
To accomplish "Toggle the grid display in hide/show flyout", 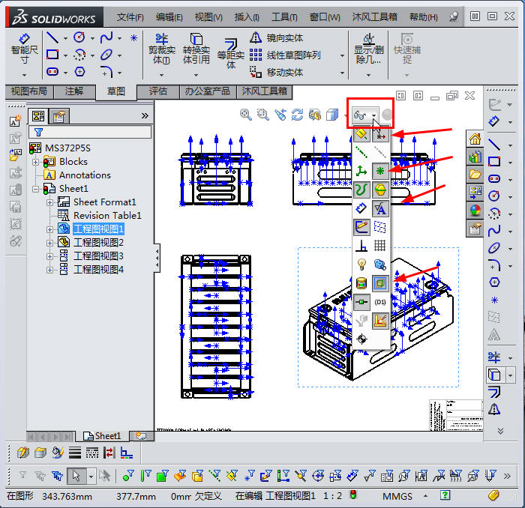I will point(380,245).
